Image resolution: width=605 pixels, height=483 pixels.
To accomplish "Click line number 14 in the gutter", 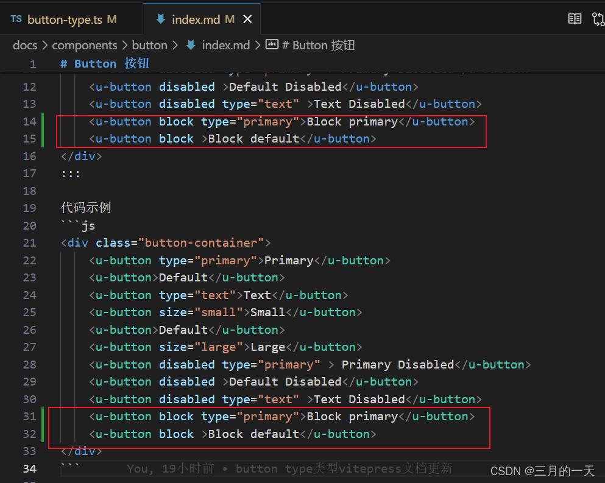I will (29, 122).
